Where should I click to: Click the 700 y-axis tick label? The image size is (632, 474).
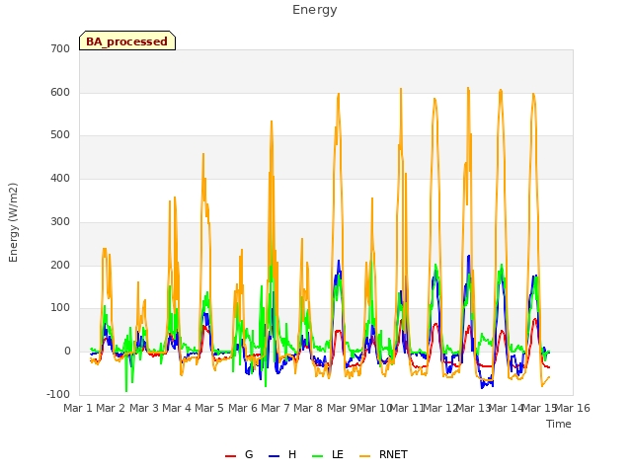click(x=60, y=48)
